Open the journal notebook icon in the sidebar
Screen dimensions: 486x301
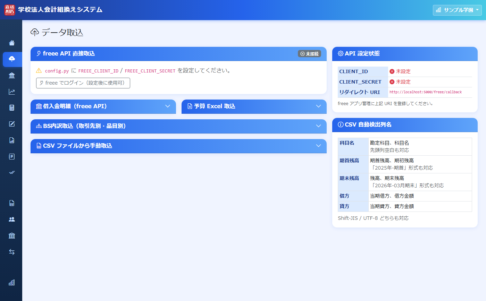(x=12, y=157)
